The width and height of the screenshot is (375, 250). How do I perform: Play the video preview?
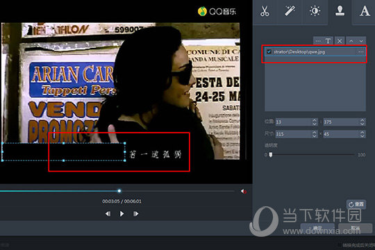coord(122,214)
